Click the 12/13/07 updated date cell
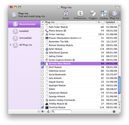The height and width of the screenshot is (125, 129). pyautogui.click(x=112, y=42)
